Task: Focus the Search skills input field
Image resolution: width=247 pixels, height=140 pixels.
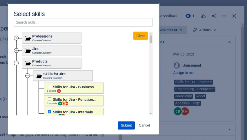Action: (x=83, y=22)
